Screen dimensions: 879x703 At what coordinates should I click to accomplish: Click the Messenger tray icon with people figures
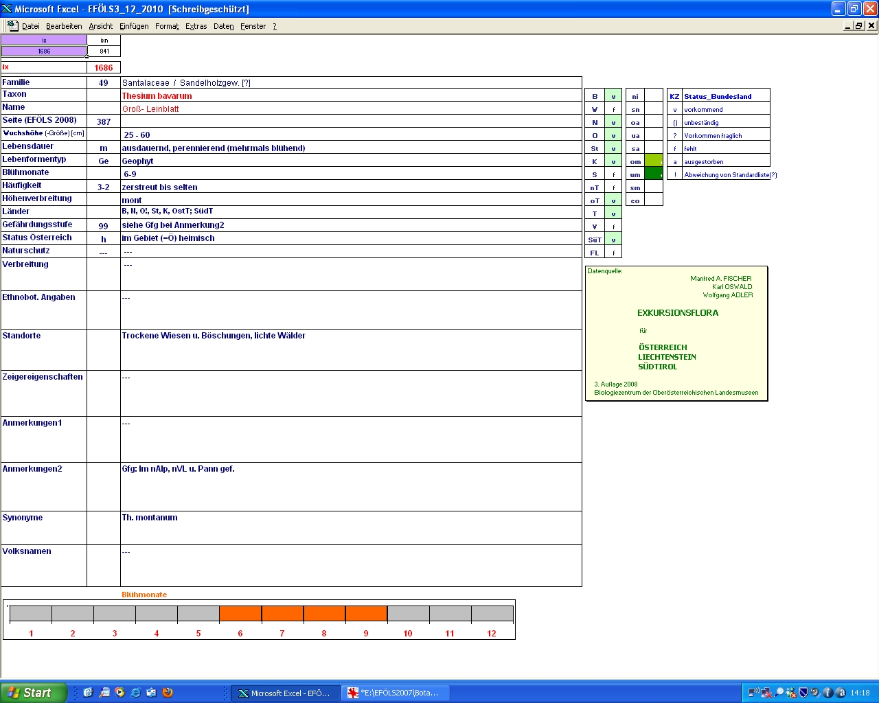point(791,693)
